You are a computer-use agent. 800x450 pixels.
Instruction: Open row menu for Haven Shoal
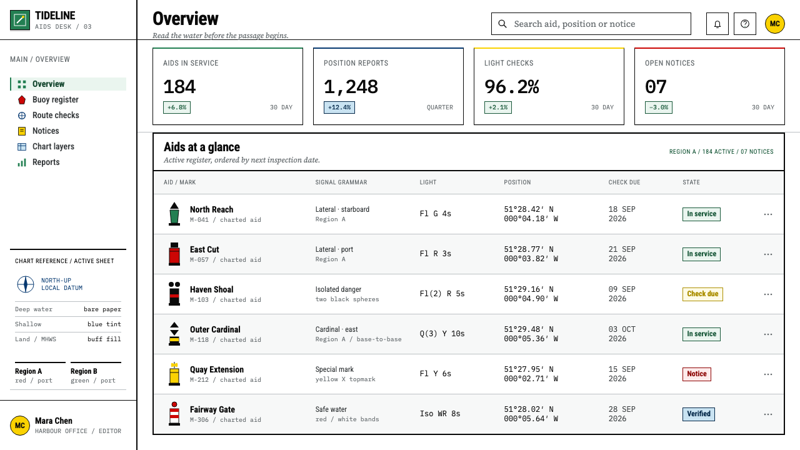point(768,294)
